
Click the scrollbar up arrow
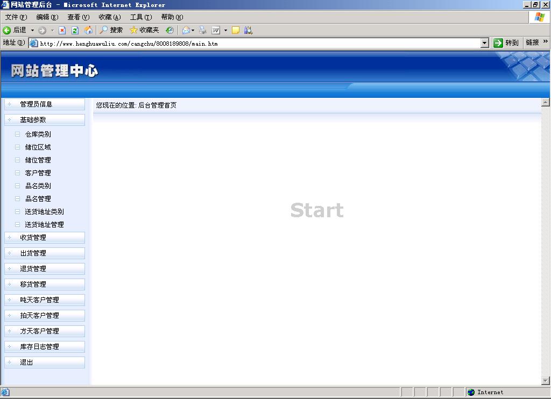546,103
